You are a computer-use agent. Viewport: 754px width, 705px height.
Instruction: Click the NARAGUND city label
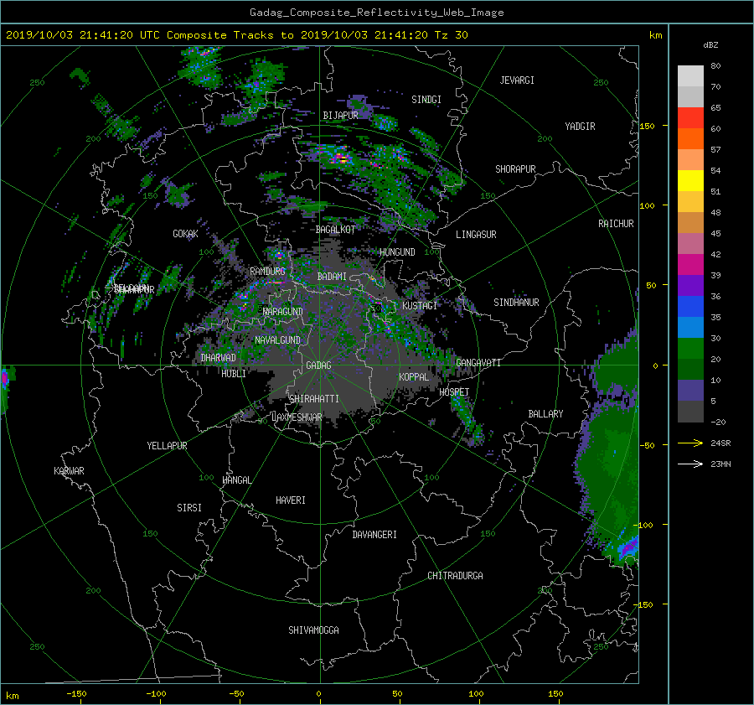click(283, 311)
